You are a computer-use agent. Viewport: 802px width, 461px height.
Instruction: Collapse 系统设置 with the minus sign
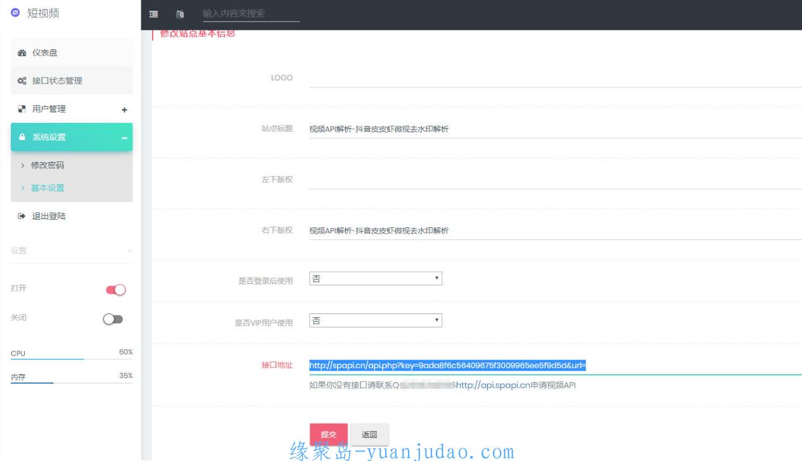click(x=124, y=138)
